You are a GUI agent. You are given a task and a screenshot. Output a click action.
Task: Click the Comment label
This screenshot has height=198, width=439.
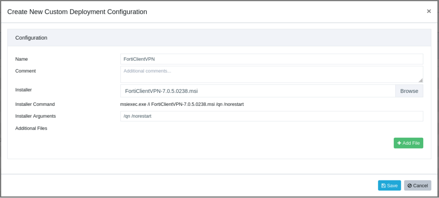(26, 71)
